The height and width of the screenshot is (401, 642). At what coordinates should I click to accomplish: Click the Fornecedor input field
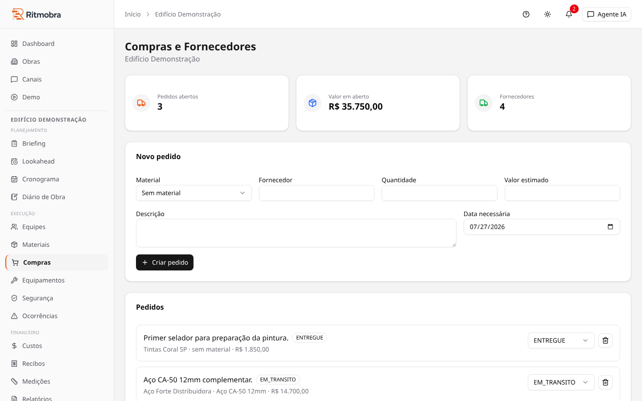pos(317,193)
